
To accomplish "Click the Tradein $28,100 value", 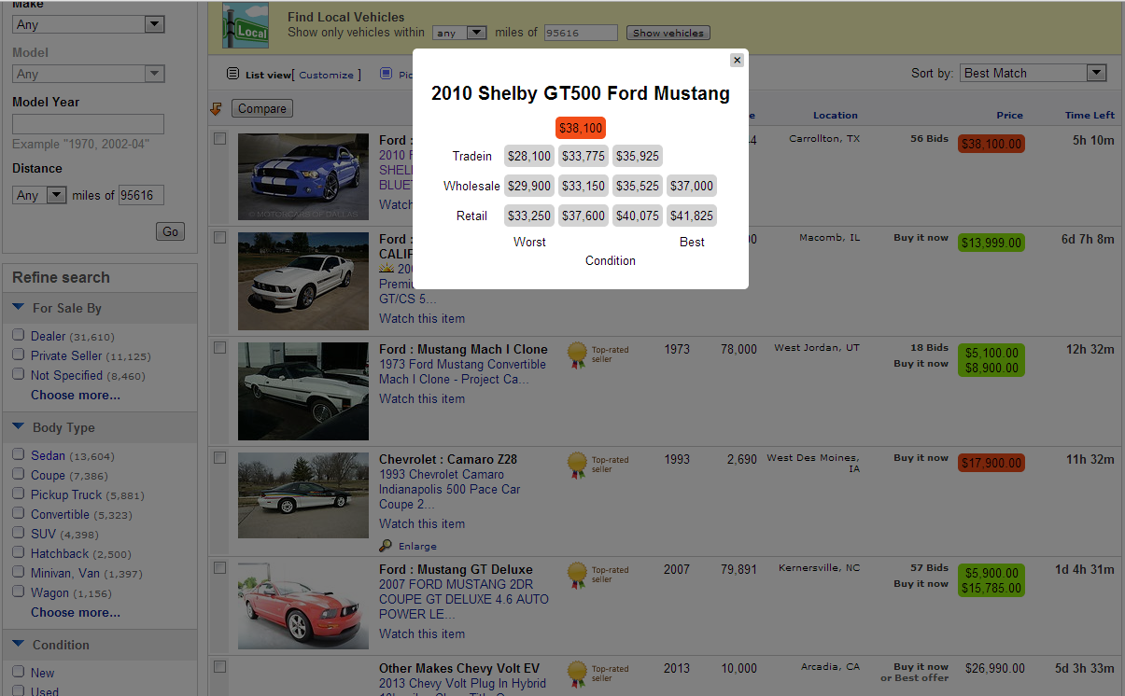I will [529, 156].
